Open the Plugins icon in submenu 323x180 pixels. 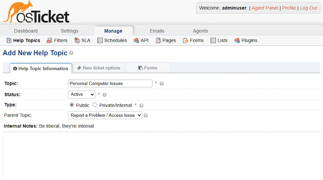(x=237, y=40)
